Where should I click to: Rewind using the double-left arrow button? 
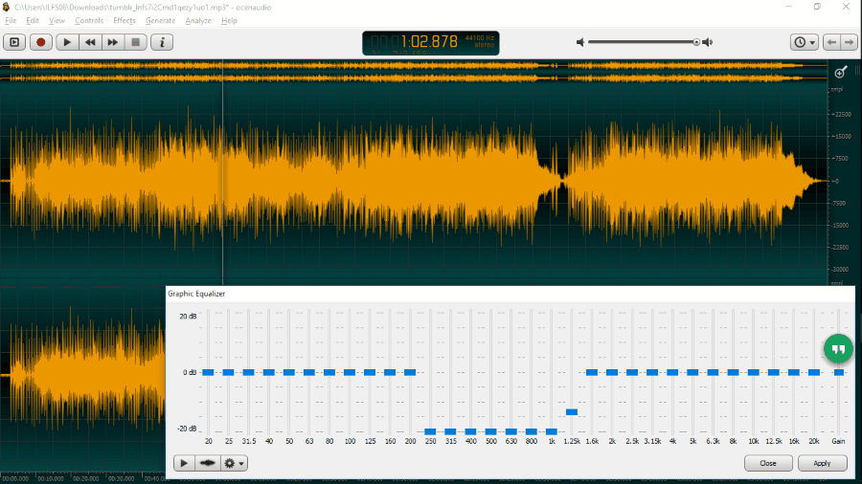click(90, 42)
